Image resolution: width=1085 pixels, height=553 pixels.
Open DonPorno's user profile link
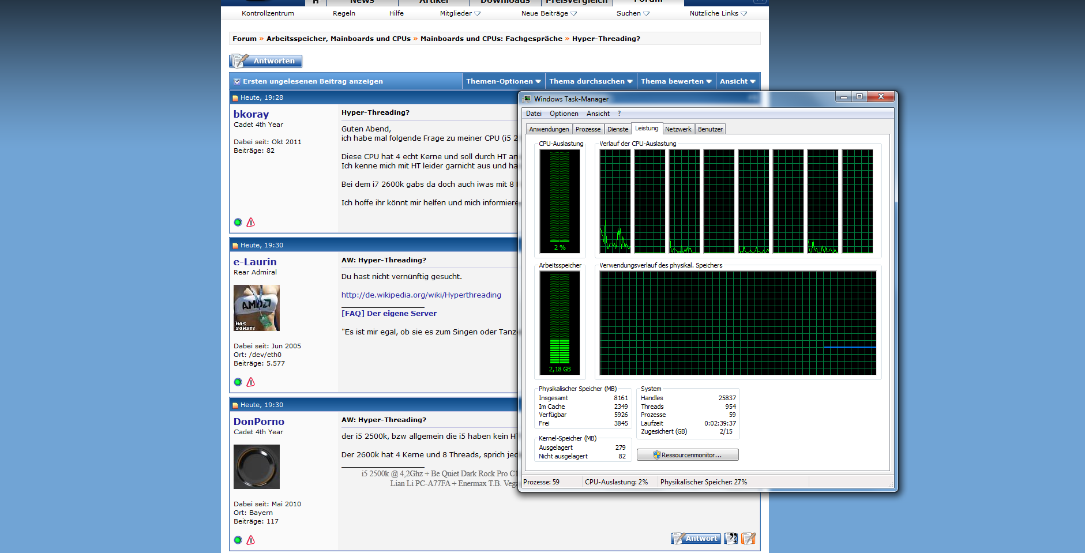pyautogui.click(x=259, y=422)
